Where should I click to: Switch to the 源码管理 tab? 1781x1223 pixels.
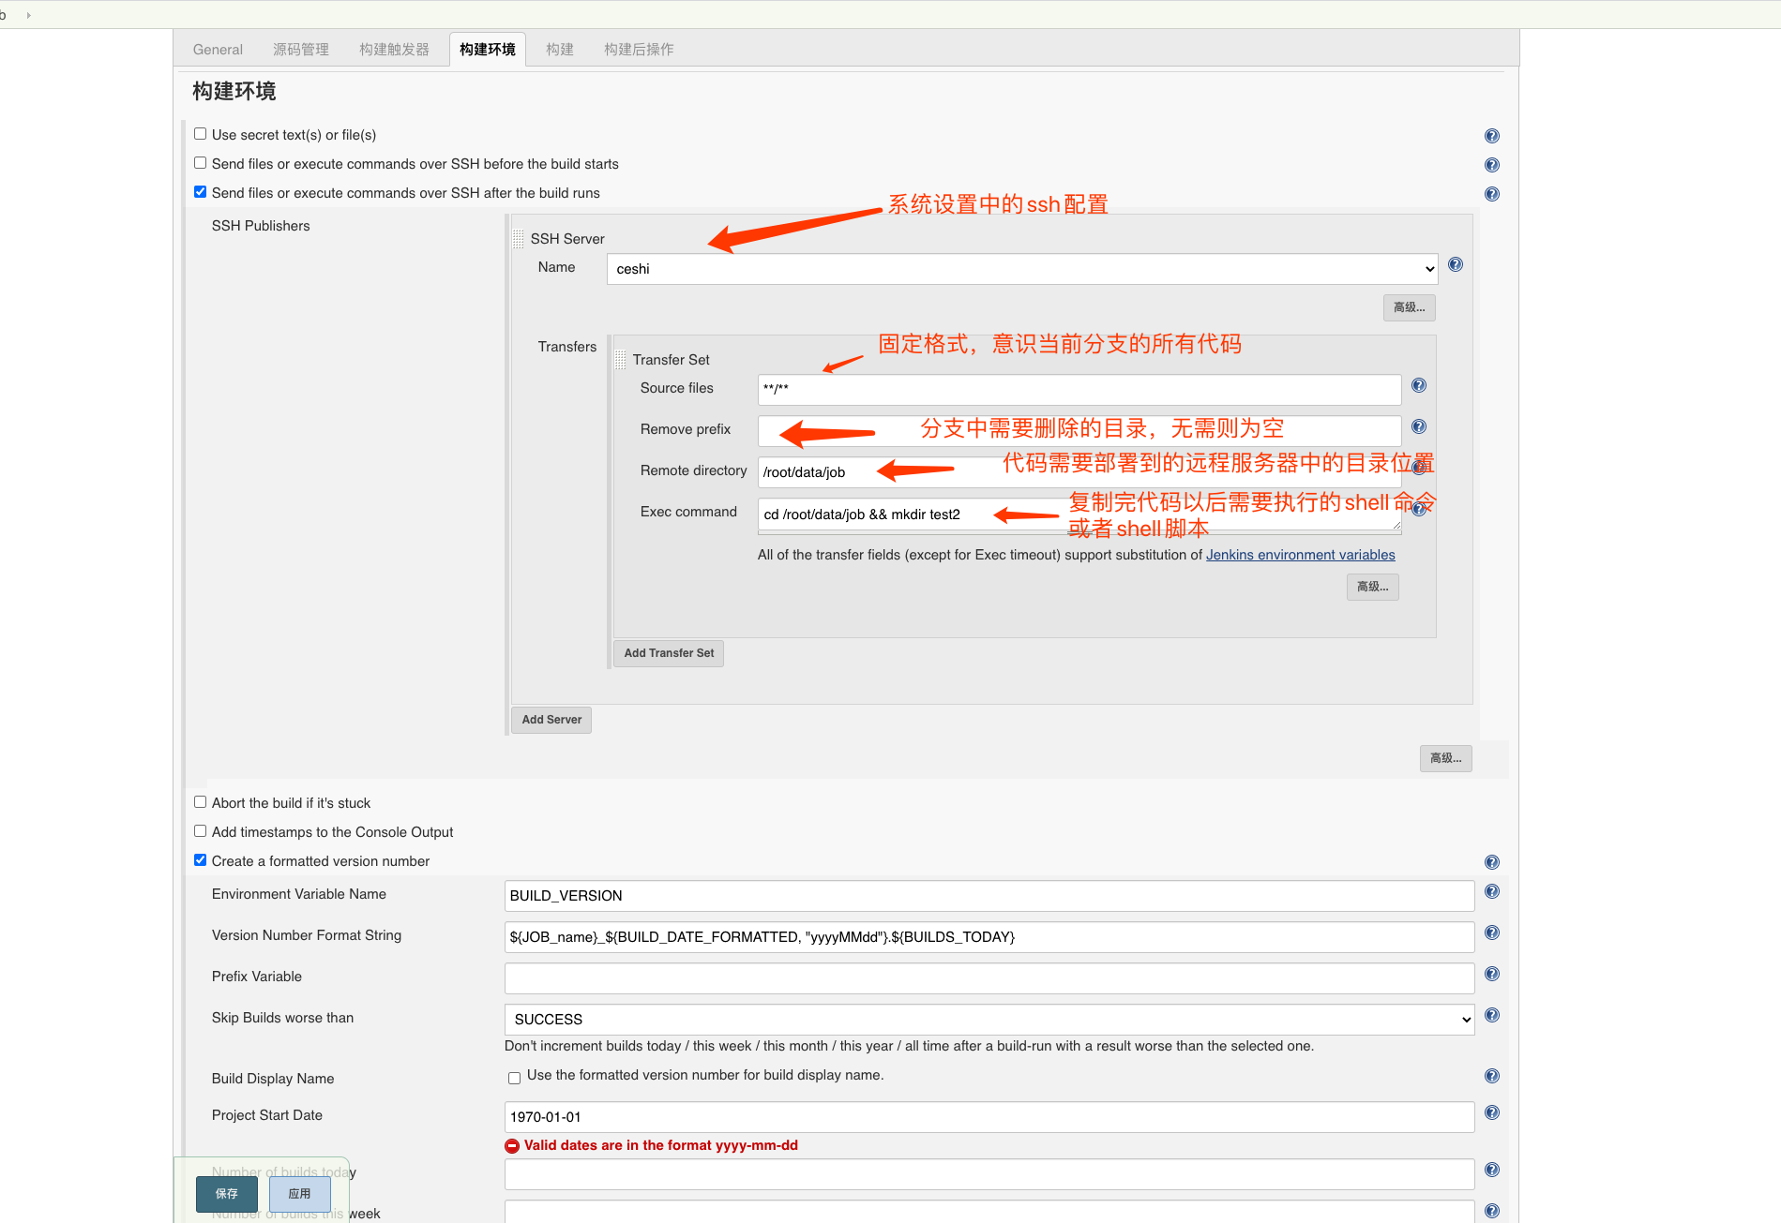301,50
